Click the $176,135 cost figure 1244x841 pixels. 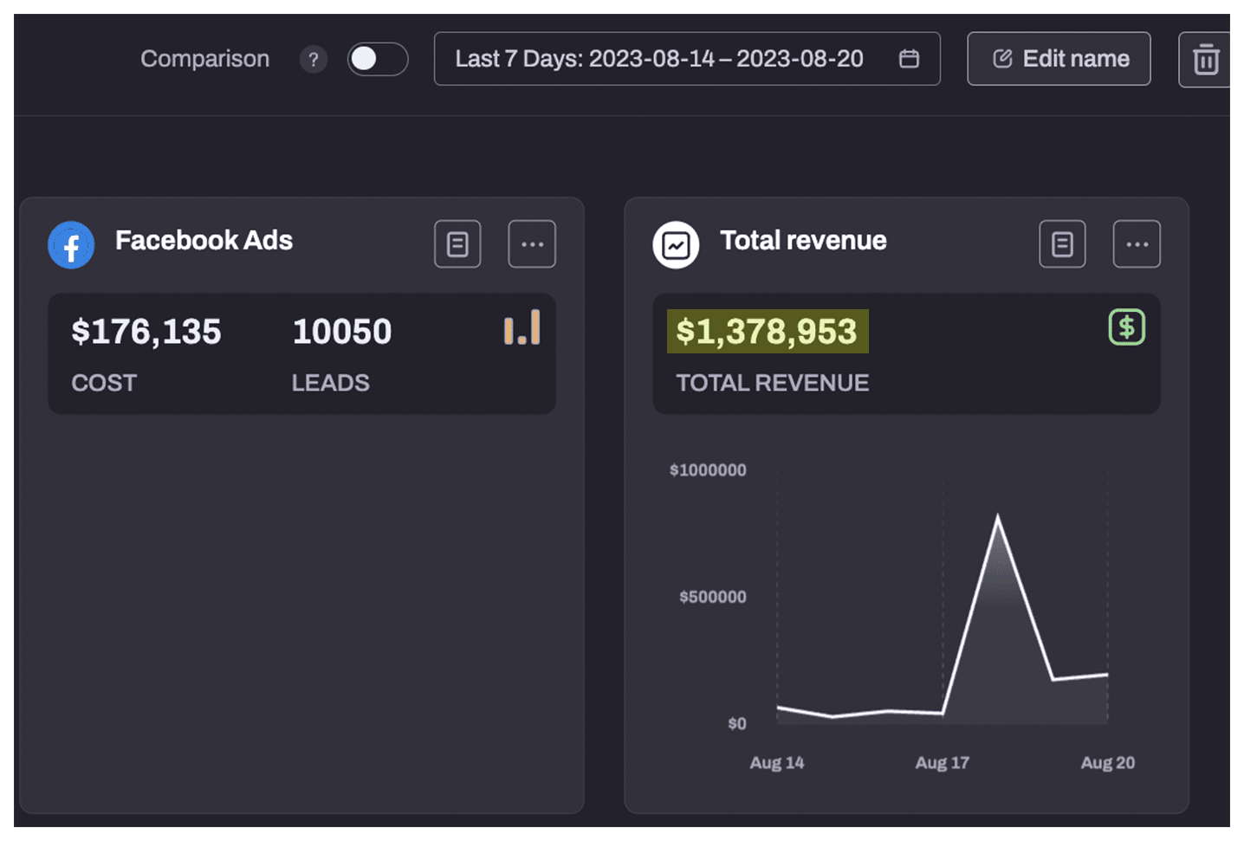(146, 332)
